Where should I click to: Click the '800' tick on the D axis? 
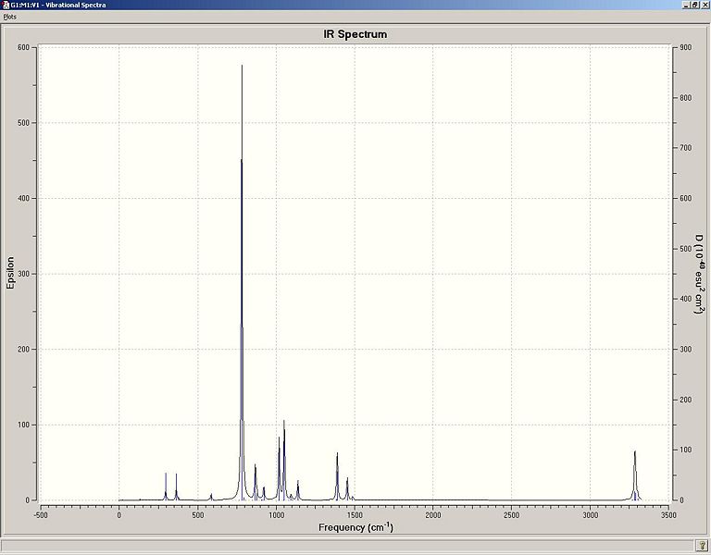(x=686, y=98)
